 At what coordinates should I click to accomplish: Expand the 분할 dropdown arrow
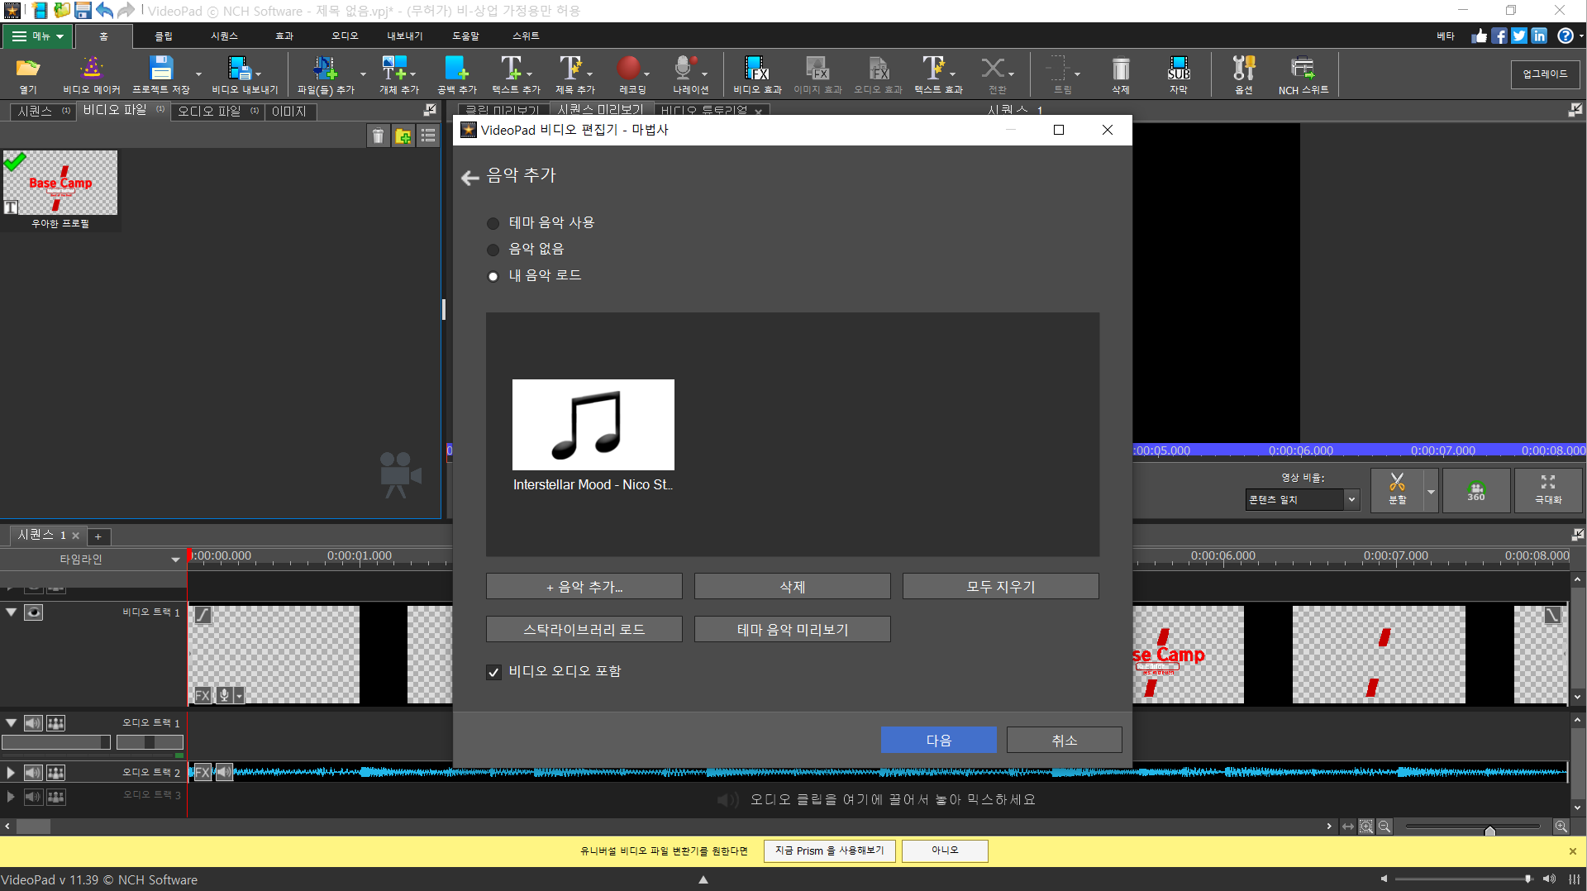pyautogui.click(x=1431, y=491)
